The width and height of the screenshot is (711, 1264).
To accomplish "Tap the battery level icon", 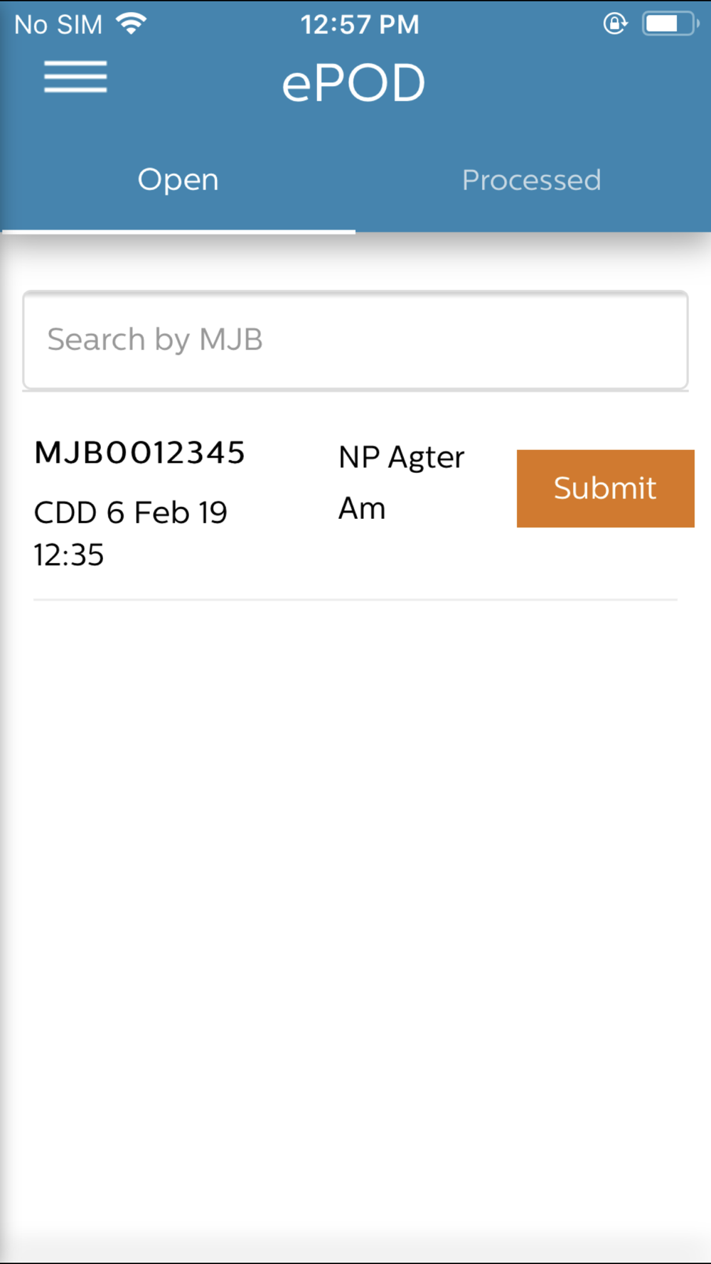I will (669, 24).
